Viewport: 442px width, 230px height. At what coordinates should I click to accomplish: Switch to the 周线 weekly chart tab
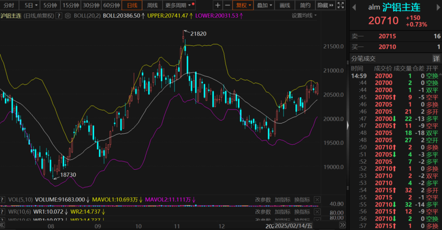(x=152, y=5)
